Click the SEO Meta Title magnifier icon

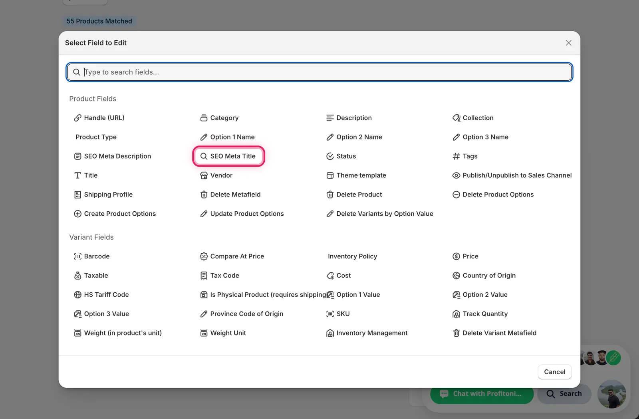[x=204, y=156]
